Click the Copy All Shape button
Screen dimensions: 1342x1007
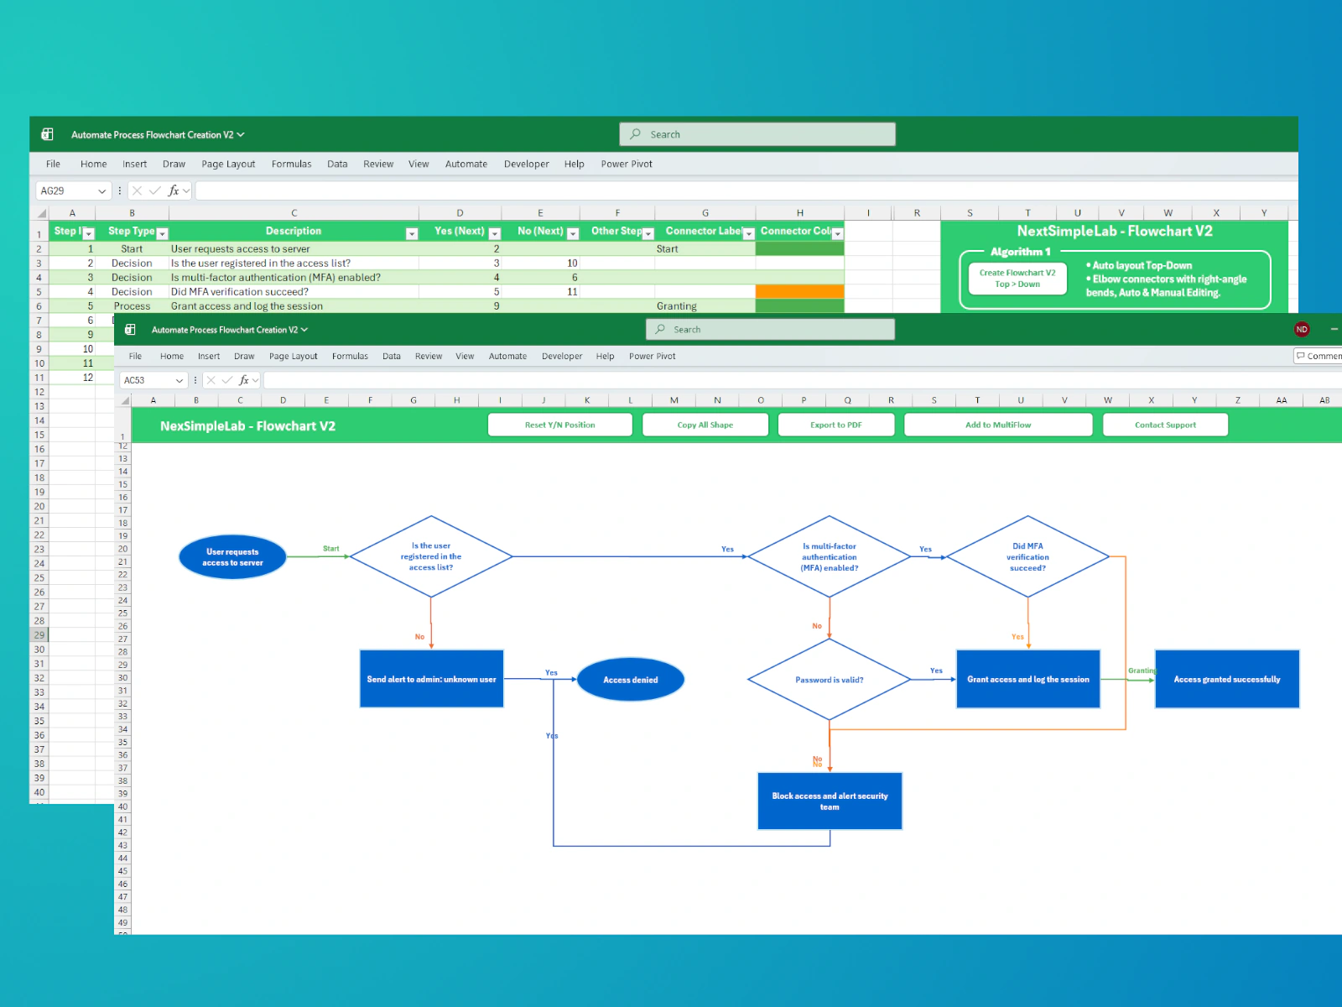coord(705,425)
